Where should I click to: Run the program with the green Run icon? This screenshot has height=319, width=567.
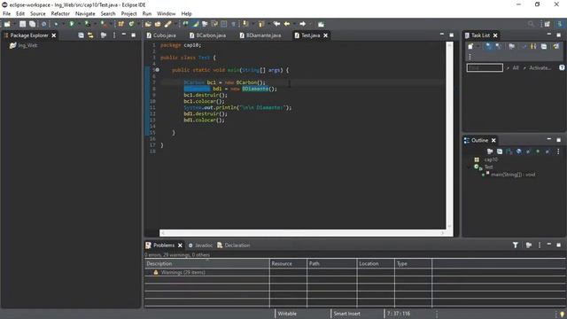point(72,24)
